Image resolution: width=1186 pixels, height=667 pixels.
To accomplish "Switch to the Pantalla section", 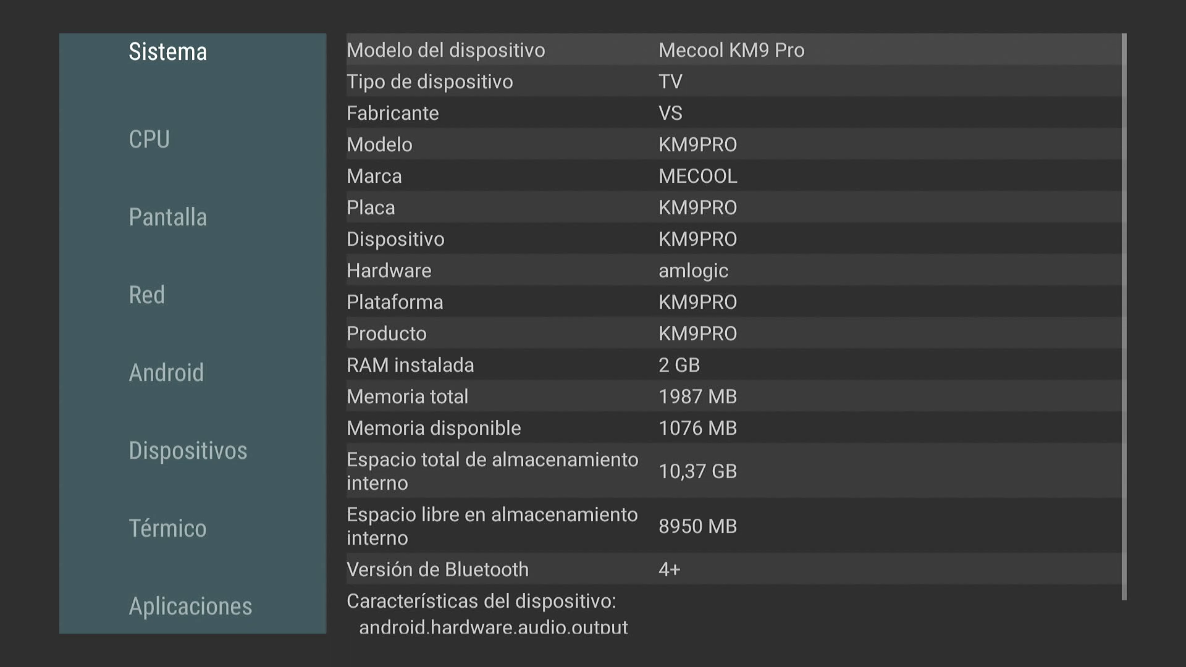I will point(167,217).
